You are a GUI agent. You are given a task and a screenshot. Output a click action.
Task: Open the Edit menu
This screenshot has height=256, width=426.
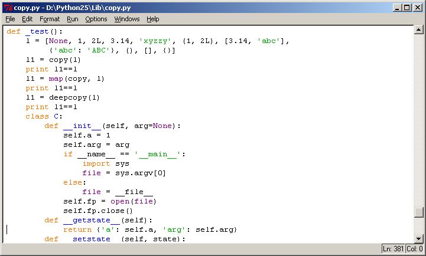(x=27, y=19)
